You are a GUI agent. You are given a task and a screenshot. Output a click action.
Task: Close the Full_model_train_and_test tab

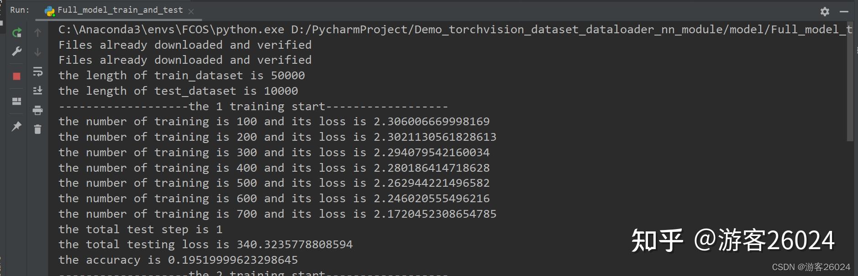click(x=191, y=11)
